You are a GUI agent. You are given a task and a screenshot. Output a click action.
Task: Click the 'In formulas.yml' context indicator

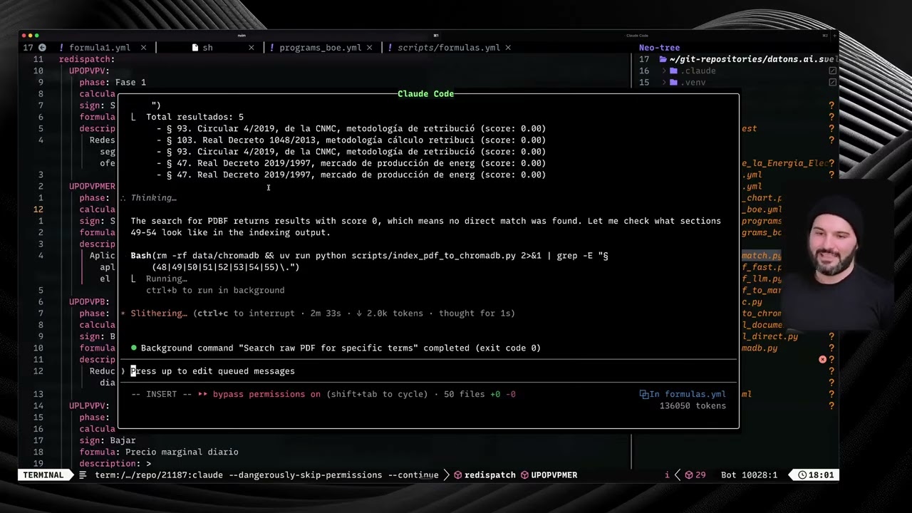click(x=687, y=394)
